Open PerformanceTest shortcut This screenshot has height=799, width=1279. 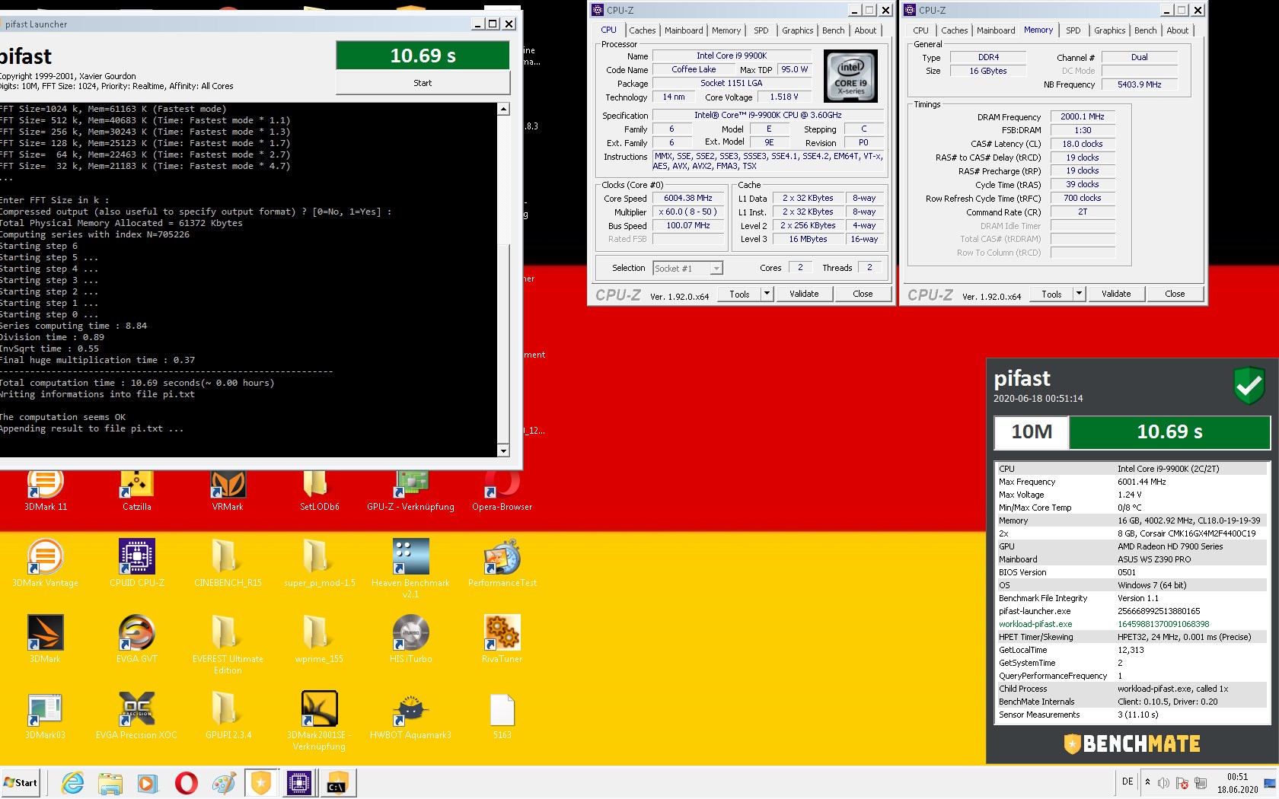(502, 563)
